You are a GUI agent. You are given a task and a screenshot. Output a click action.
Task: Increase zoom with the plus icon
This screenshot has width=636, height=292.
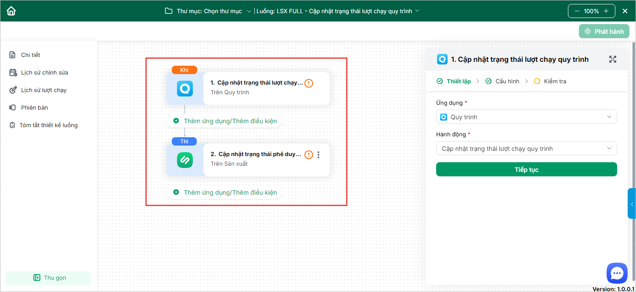tap(606, 11)
